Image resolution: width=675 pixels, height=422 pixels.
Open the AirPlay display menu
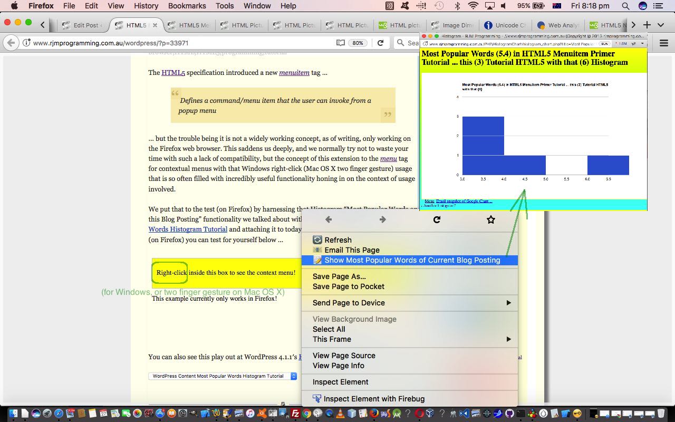[x=489, y=6]
